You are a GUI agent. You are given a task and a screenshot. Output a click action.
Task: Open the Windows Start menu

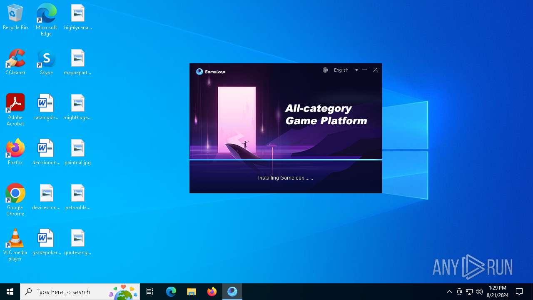[x=10, y=292]
